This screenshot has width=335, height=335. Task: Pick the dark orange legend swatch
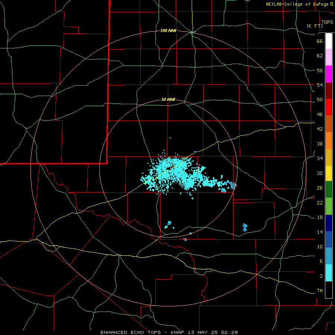329,124
